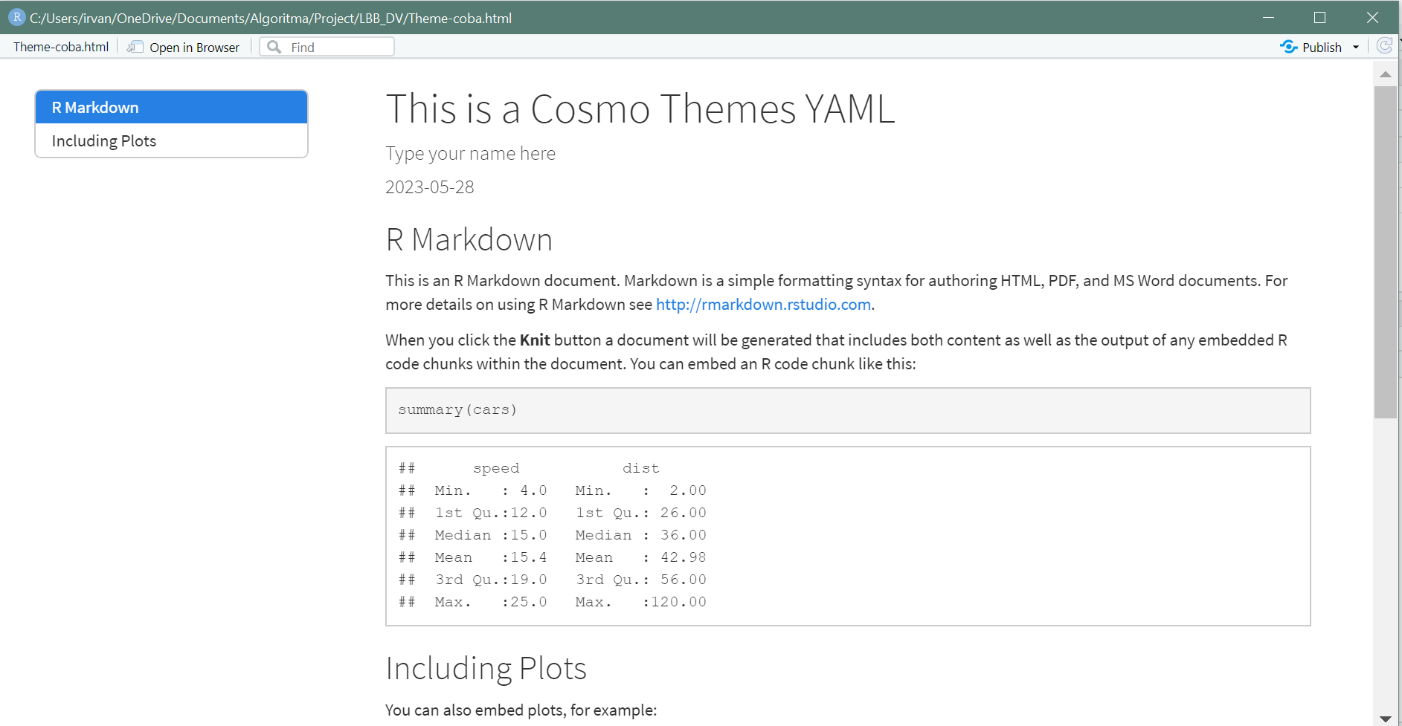Click the Open in Browser page icon
This screenshot has width=1402, height=726.
point(135,47)
